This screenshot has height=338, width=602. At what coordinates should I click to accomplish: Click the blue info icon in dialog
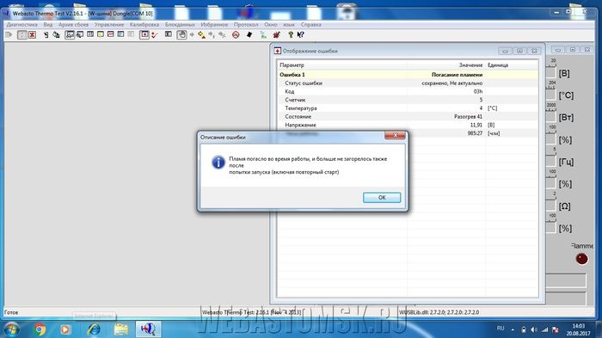[x=218, y=162]
